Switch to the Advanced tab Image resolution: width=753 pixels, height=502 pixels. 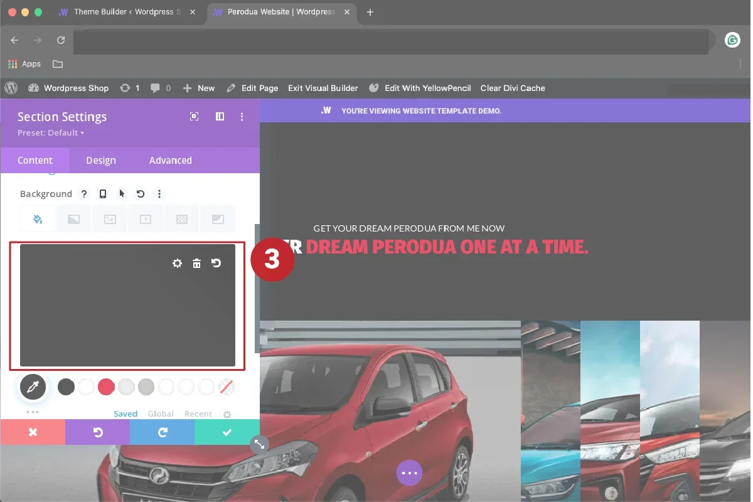[x=170, y=161]
